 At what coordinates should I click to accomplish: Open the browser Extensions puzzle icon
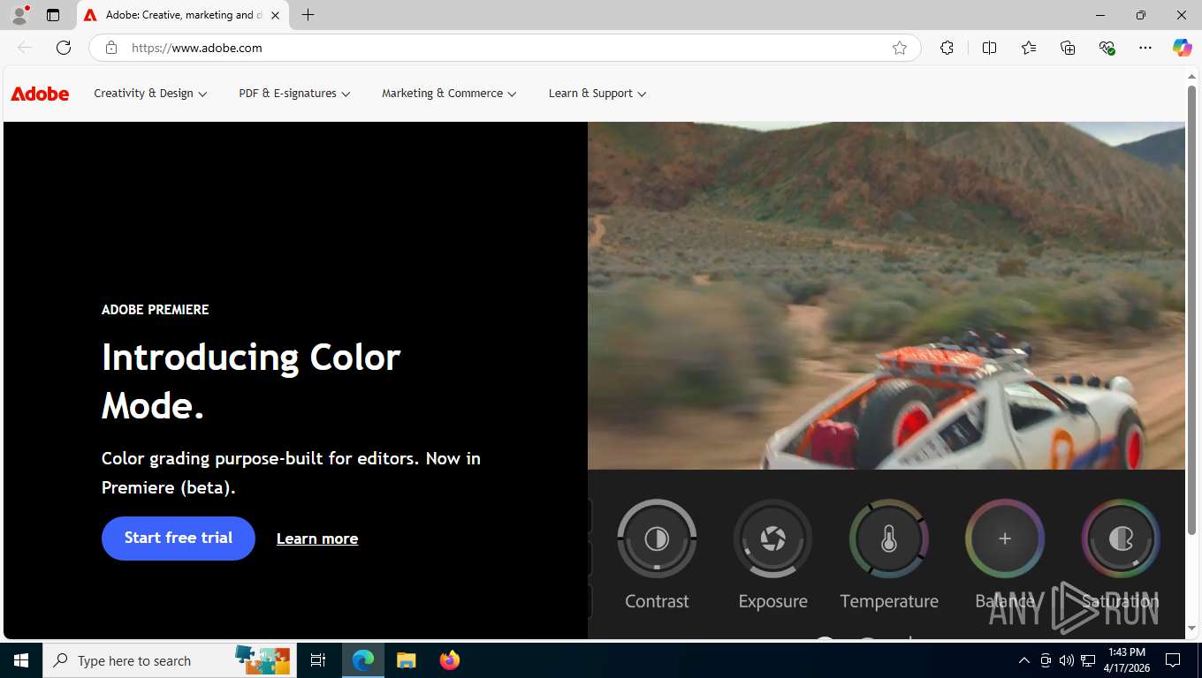click(947, 48)
